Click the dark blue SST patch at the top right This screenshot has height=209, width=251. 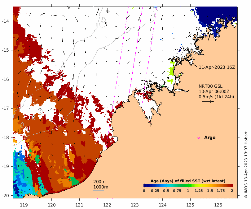[x=216, y=15]
